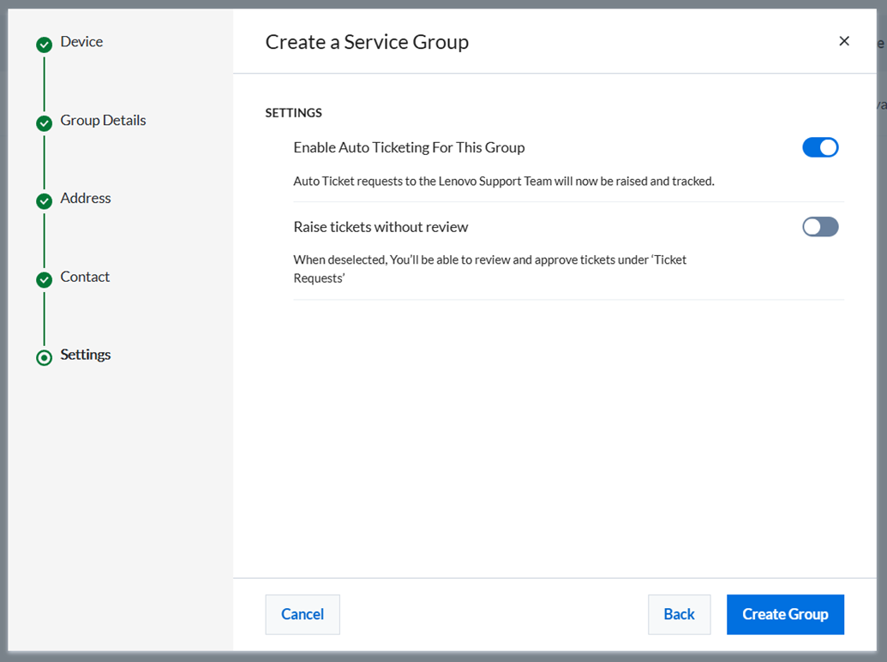The height and width of the screenshot is (662, 887).
Task: Go back using the Back button
Action: [679, 615]
